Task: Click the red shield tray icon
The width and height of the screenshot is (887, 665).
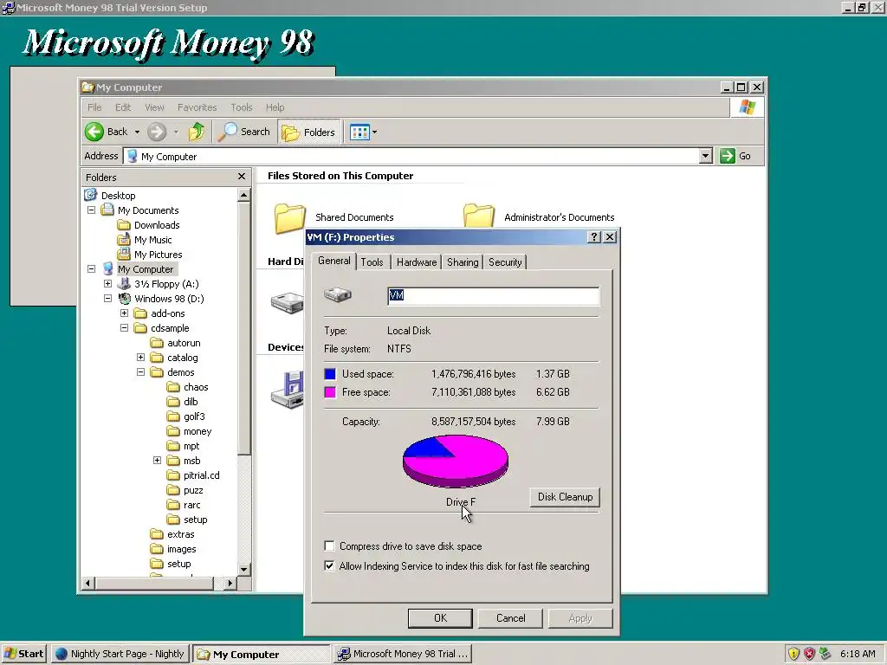Action: (809, 654)
